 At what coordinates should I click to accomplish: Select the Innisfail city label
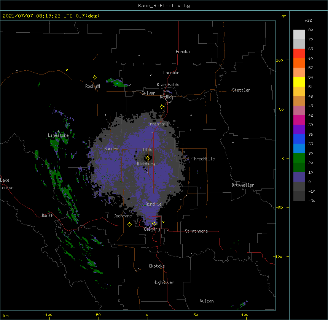158,124
